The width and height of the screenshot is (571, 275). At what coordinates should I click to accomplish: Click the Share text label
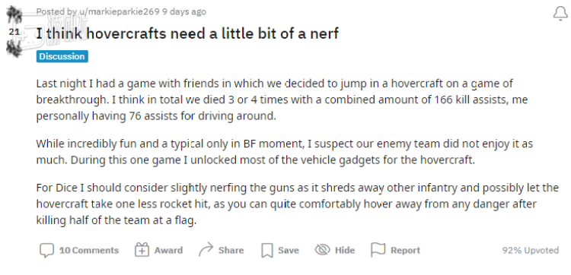coord(231,250)
